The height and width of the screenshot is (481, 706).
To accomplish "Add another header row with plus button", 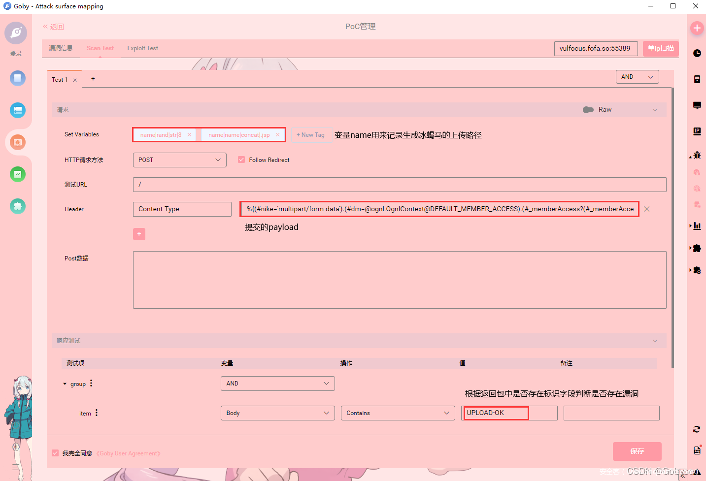I will click(x=139, y=234).
